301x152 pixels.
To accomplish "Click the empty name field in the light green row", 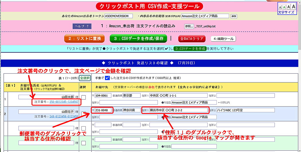I will (46, 143).
